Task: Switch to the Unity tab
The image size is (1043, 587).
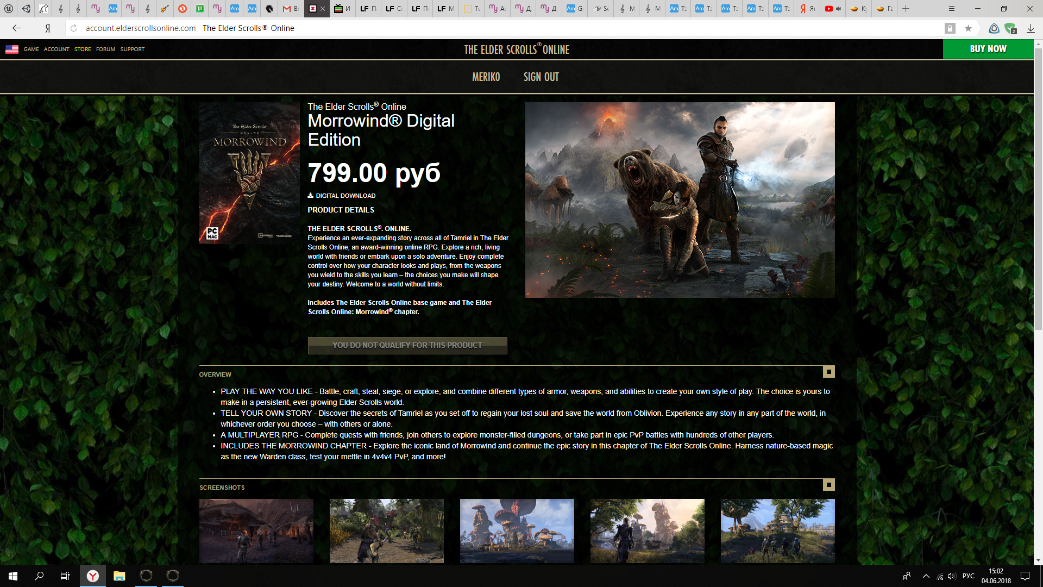Action: point(26,9)
